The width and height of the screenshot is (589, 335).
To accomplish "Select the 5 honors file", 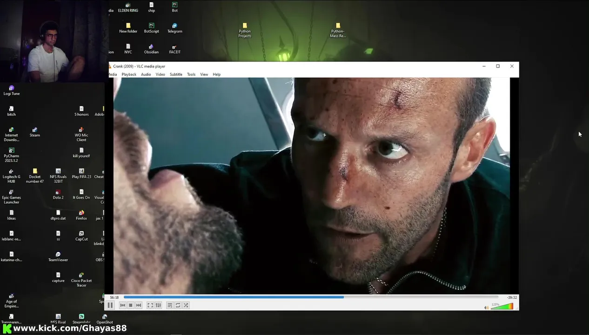I will pos(81,111).
